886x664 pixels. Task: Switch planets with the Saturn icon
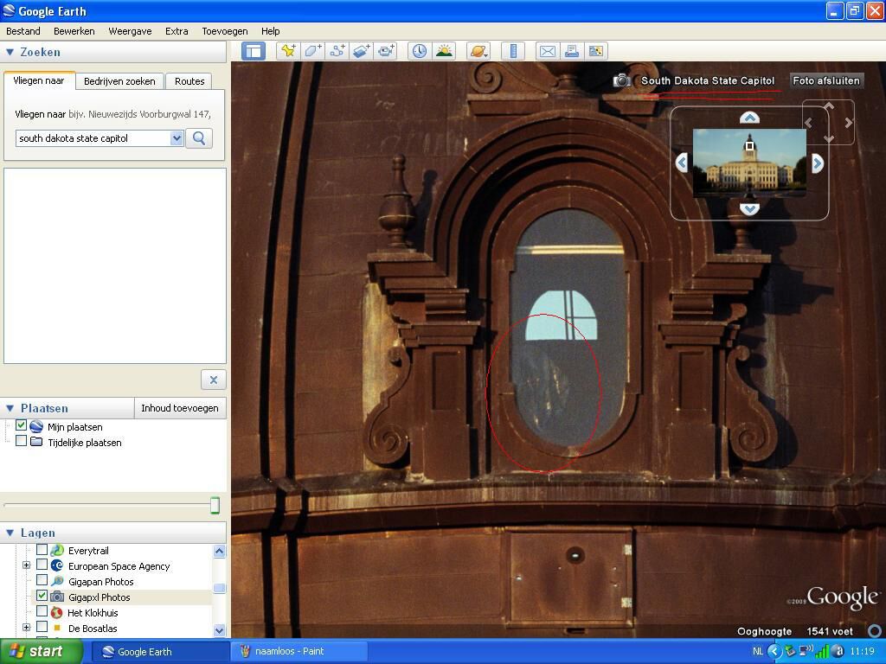478,51
